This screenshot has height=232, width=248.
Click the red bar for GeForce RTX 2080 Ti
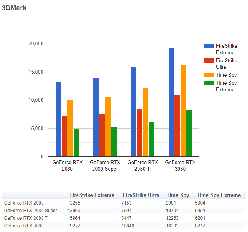pos(139,133)
